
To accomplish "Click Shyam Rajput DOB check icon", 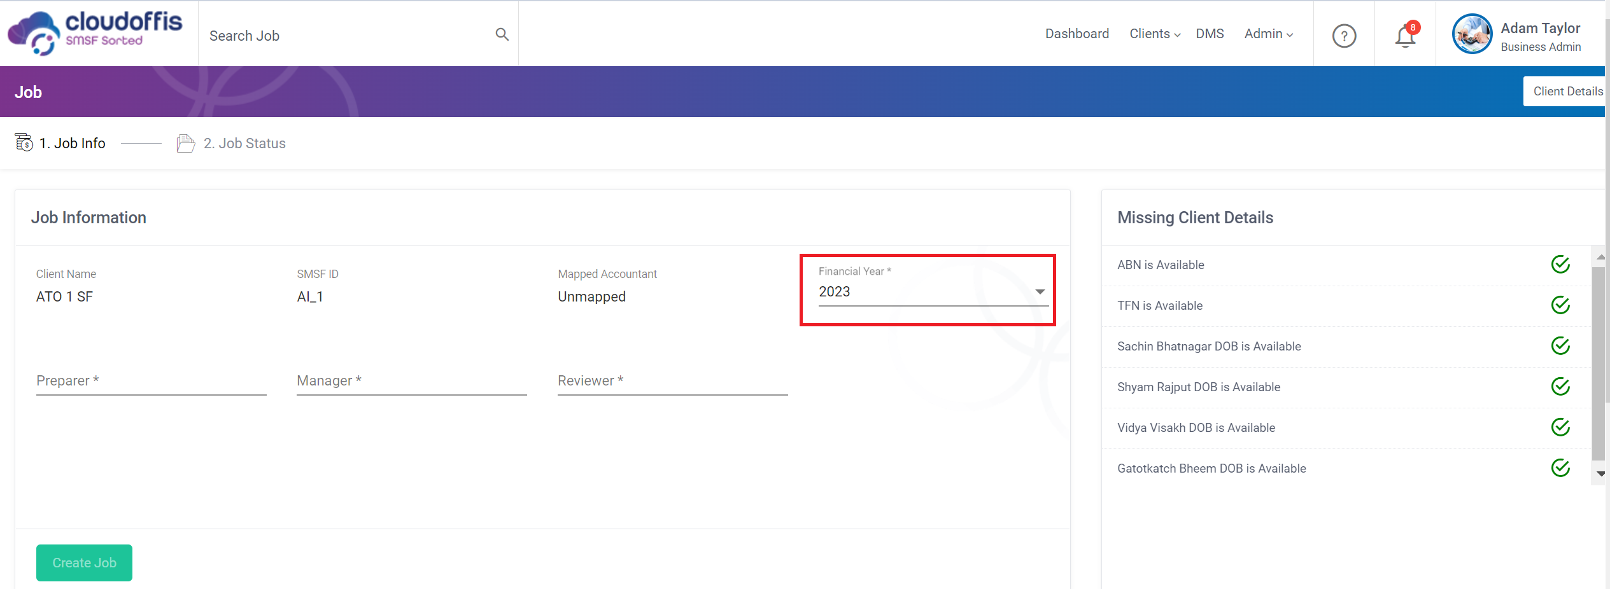I will pos(1560,386).
